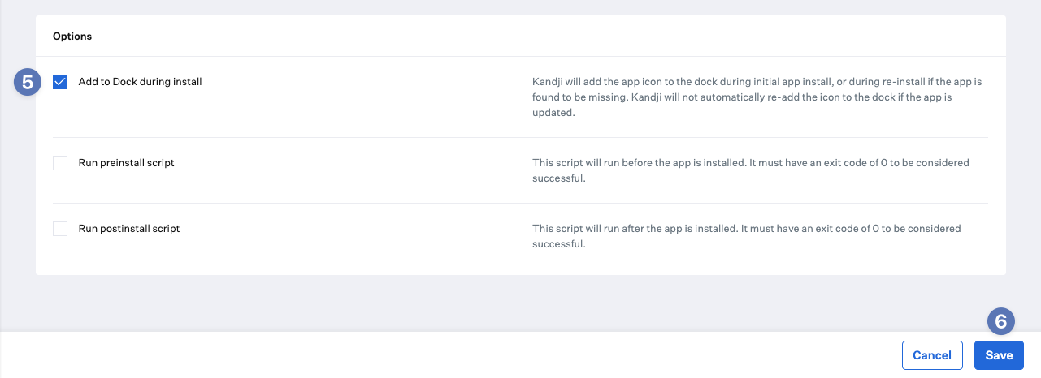Screen dimensions: 1041x378
Task: Click "successful." under the postinstall script description
Action: [x=558, y=244]
